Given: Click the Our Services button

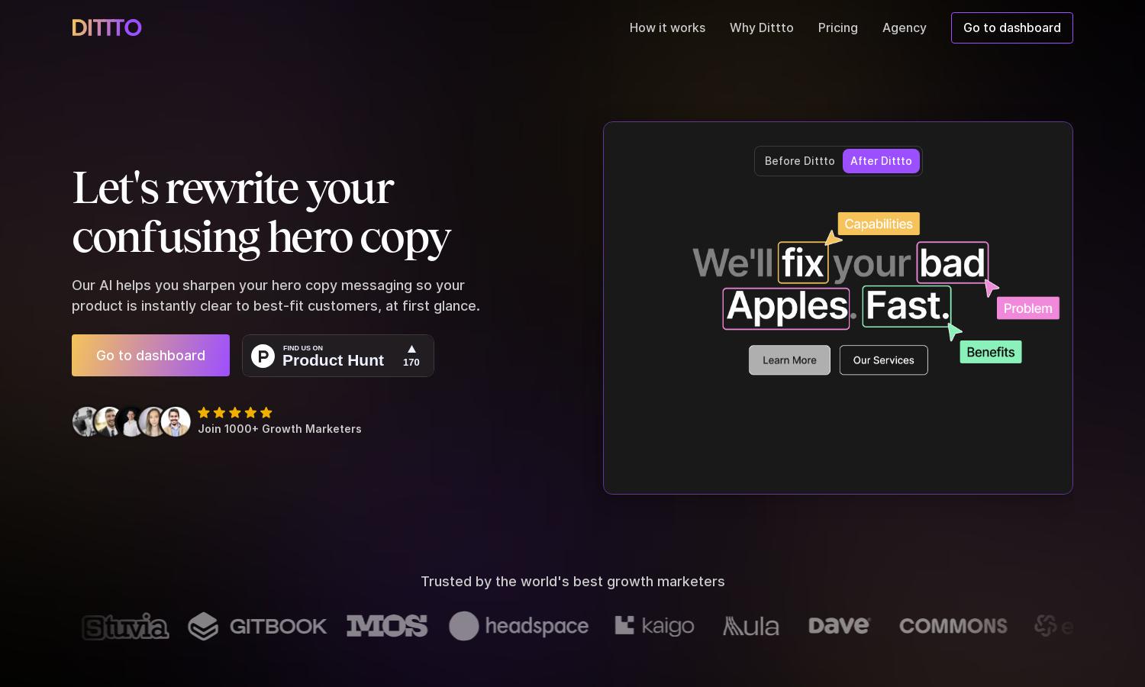Looking at the screenshot, I should click(884, 360).
